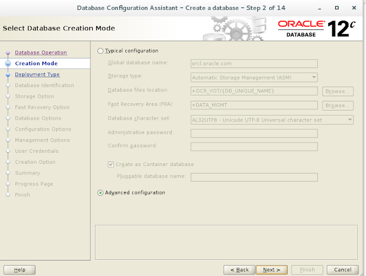The image size is (366, 276).
Task: Click the Back button
Action: pos(240,270)
